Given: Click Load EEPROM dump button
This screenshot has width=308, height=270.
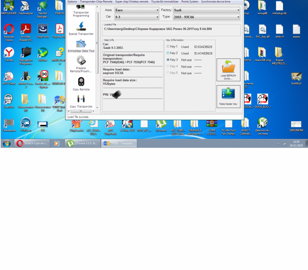Looking at the screenshot, I should [228, 70].
